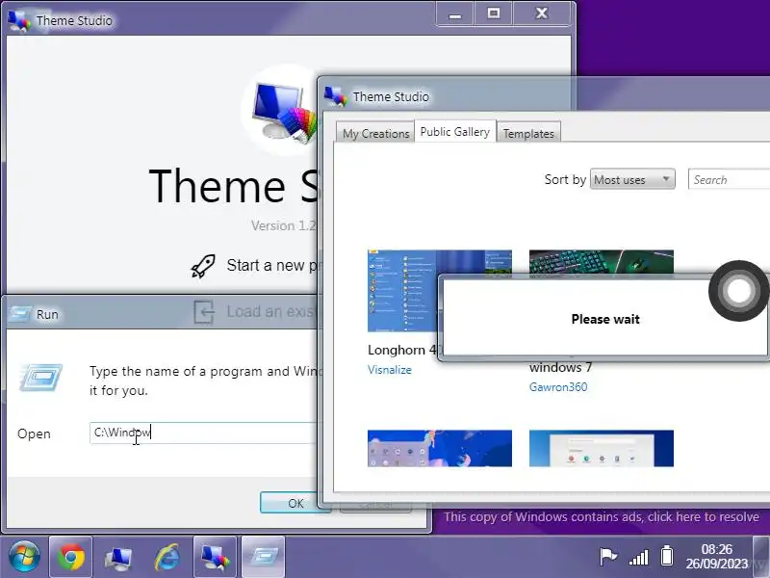Click the Windows contains ads notice
Screen dimensions: 770x578
602,517
